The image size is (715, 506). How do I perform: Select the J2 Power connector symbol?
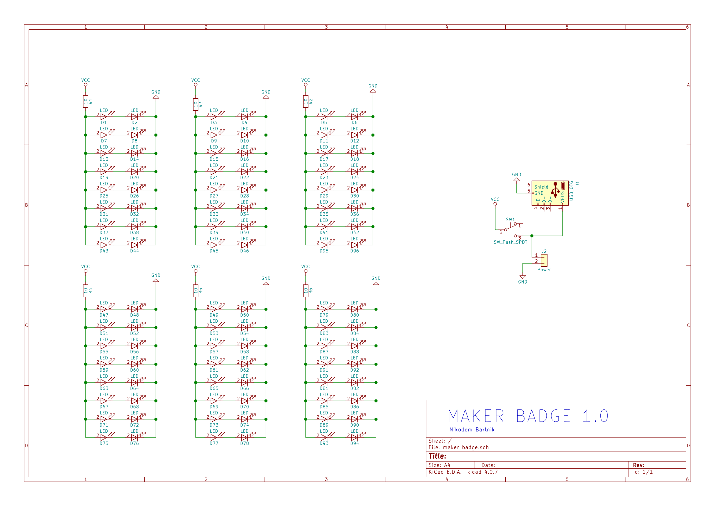(x=544, y=260)
